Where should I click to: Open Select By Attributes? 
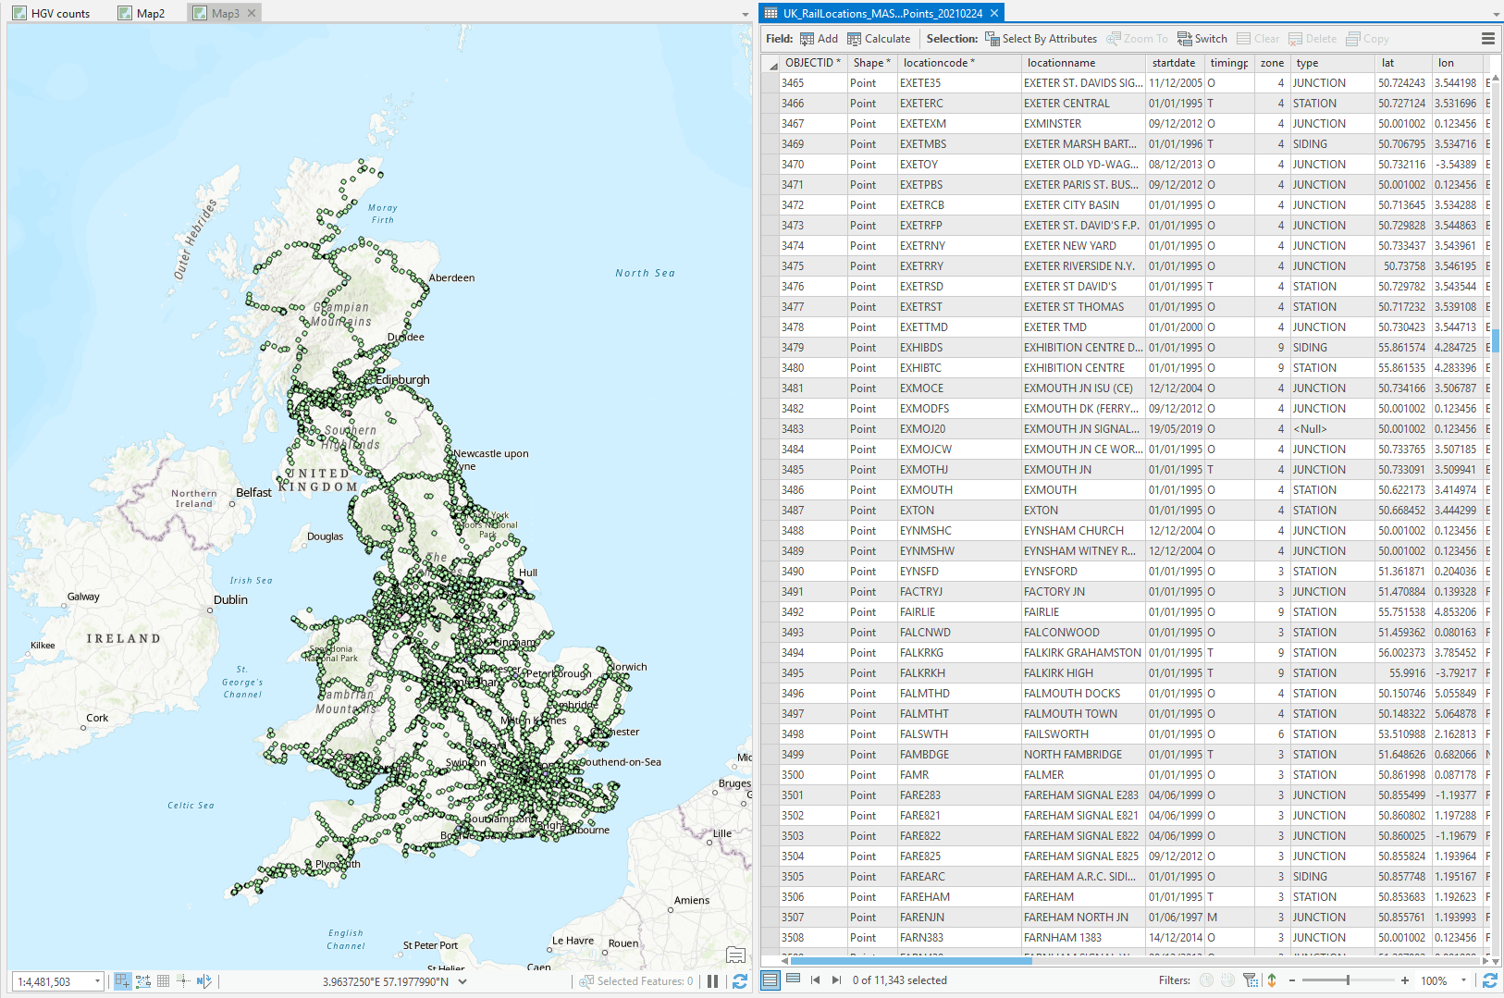coord(1042,39)
